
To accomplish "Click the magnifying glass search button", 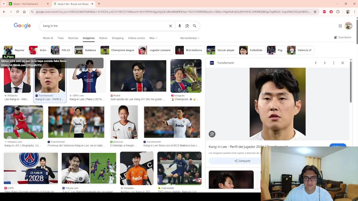I will coord(195,26).
